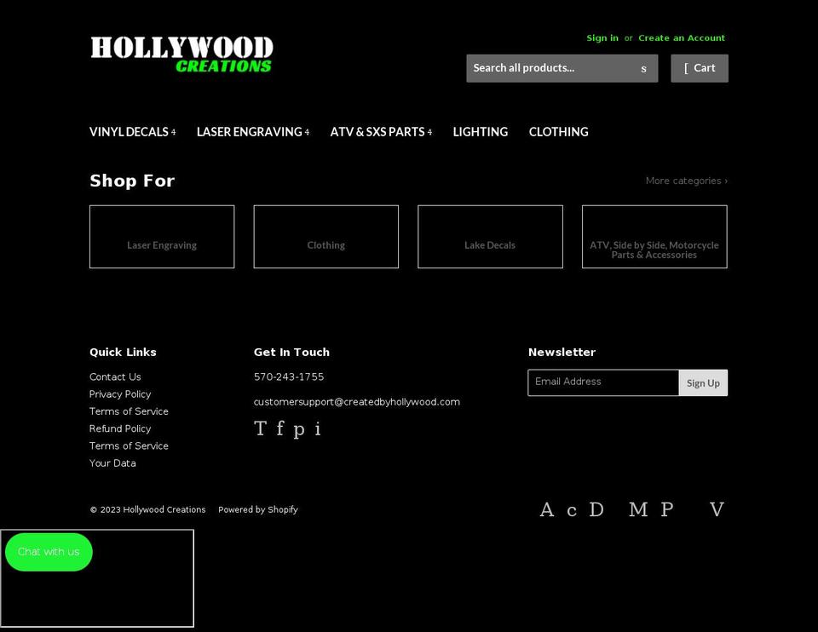818x632 pixels.
Task: Open the Pinterest social icon
Action: point(298,429)
